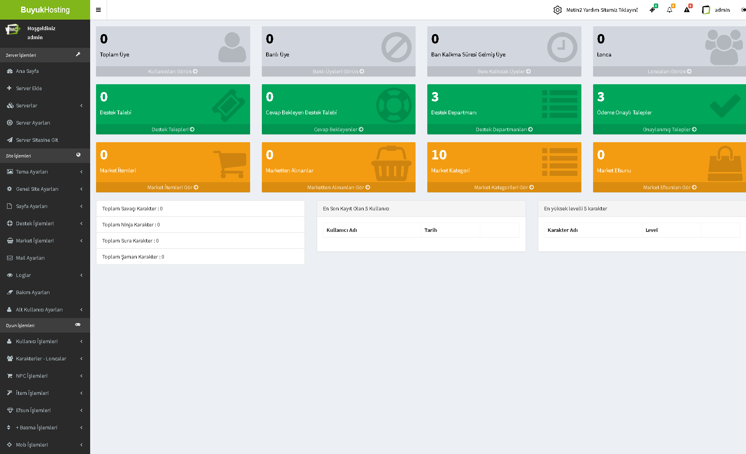Toggle the sidebar with the hamburger icon
This screenshot has height=454, width=746.
point(98,10)
